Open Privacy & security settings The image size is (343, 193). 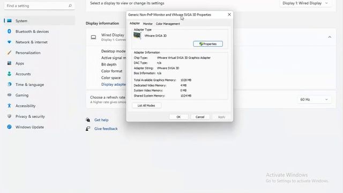pyautogui.click(x=40, y=116)
